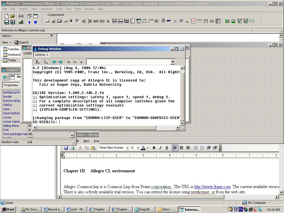The width and height of the screenshot is (284, 213).
Task: Select the Properties tab in Inspect window
Action: click(11, 85)
